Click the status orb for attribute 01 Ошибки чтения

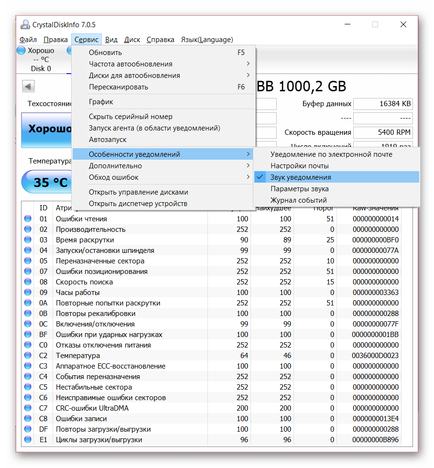pyautogui.click(x=28, y=219)
